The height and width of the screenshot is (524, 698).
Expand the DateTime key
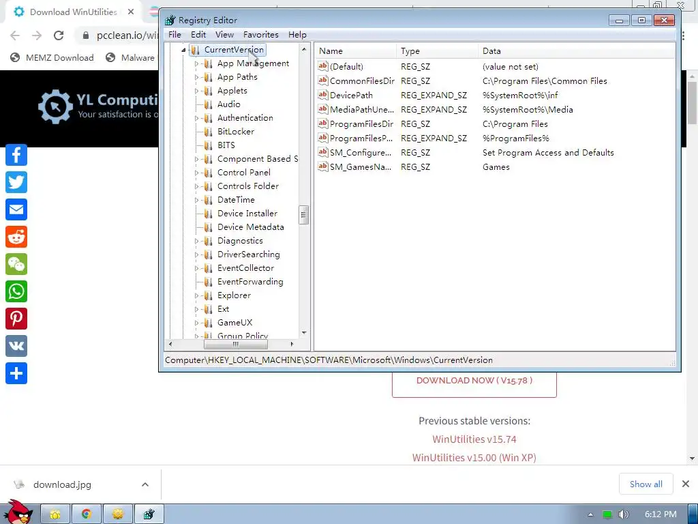point(196,200)
